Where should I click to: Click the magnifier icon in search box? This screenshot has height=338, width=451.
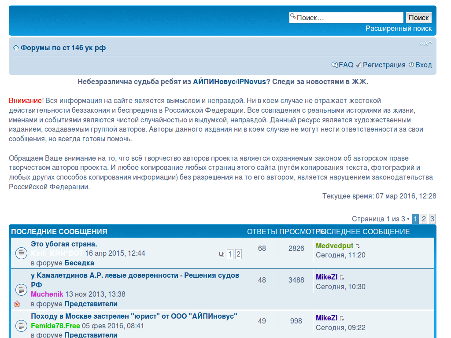point(293,16)
